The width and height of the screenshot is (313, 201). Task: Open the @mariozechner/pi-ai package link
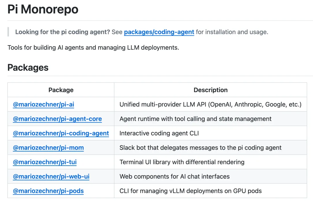(x=43, y=104)
